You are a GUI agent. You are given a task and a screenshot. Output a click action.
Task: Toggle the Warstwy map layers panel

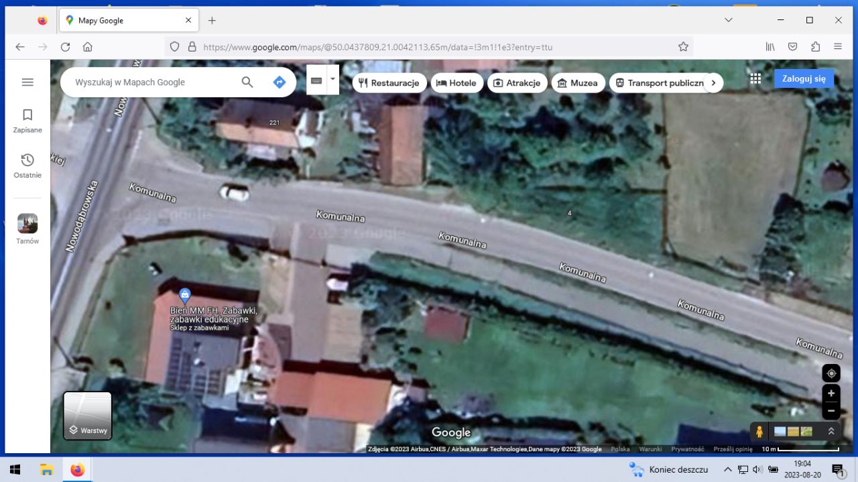click(x=87, y=416)
